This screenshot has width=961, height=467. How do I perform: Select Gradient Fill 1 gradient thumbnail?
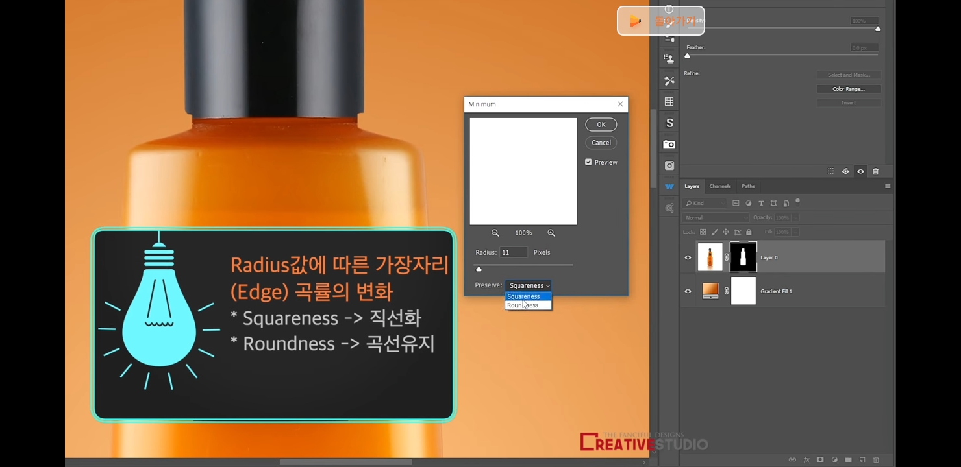tap(710, 291)
